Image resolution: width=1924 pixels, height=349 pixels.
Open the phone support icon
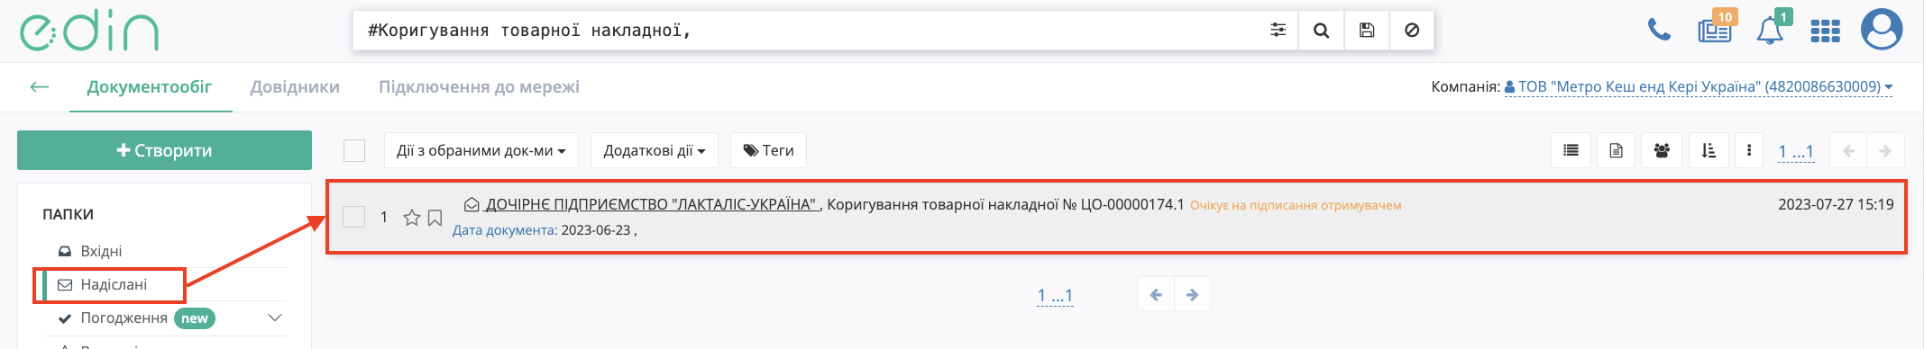click(1659, 31)
